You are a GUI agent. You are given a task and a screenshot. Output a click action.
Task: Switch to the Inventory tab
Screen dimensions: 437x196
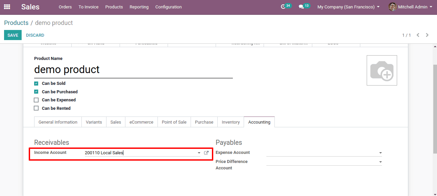231,122
